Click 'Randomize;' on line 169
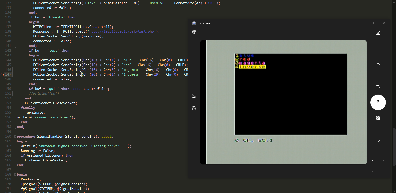This screenshot has width=396, height=193. [31, 179]
